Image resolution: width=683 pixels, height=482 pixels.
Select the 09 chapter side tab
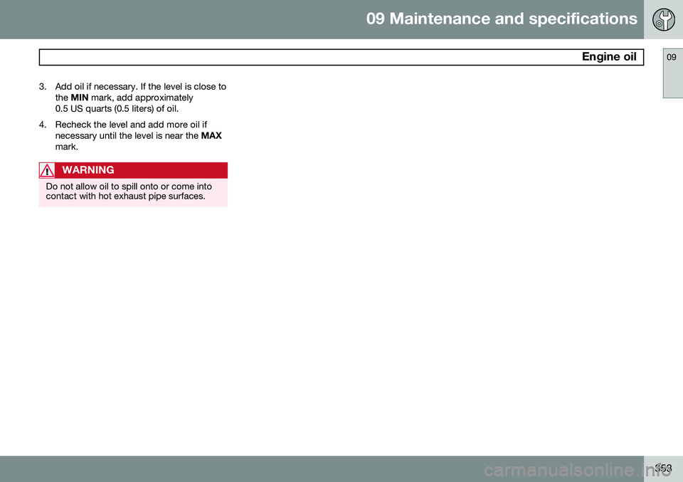tap(672, 73)
